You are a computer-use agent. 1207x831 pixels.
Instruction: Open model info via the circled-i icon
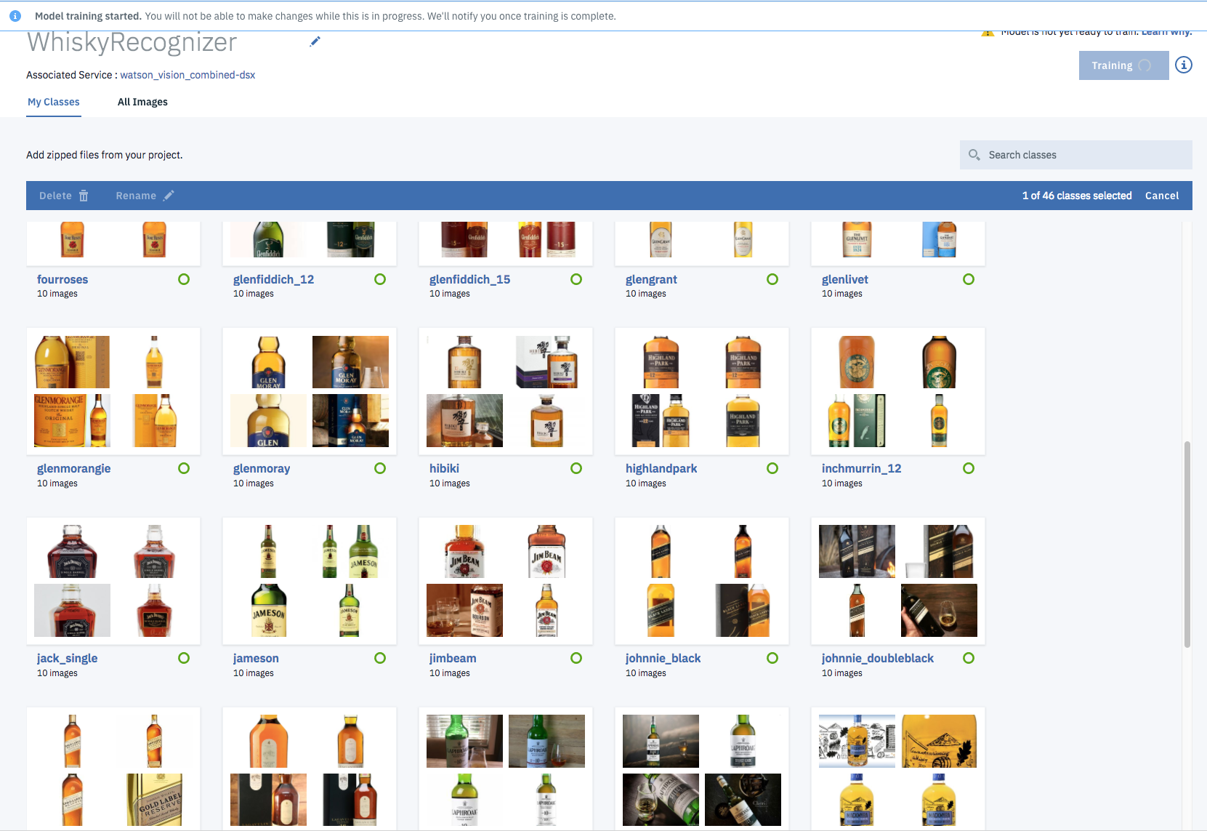point(1184,65)
